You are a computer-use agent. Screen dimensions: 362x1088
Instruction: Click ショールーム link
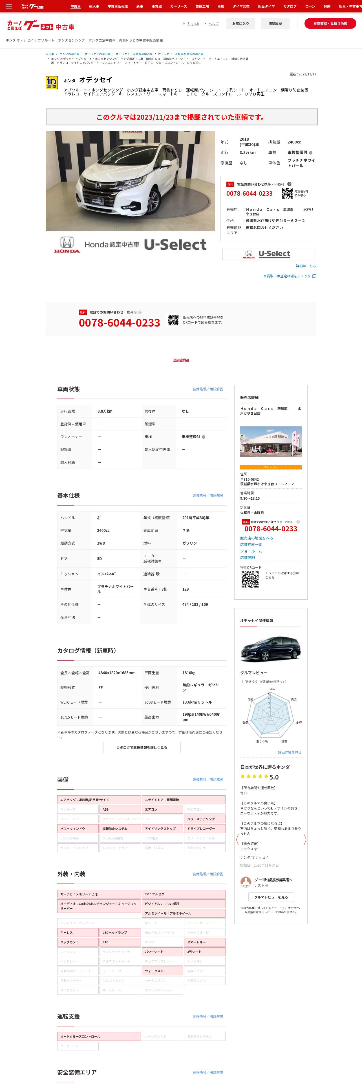[x=251, y=551]
